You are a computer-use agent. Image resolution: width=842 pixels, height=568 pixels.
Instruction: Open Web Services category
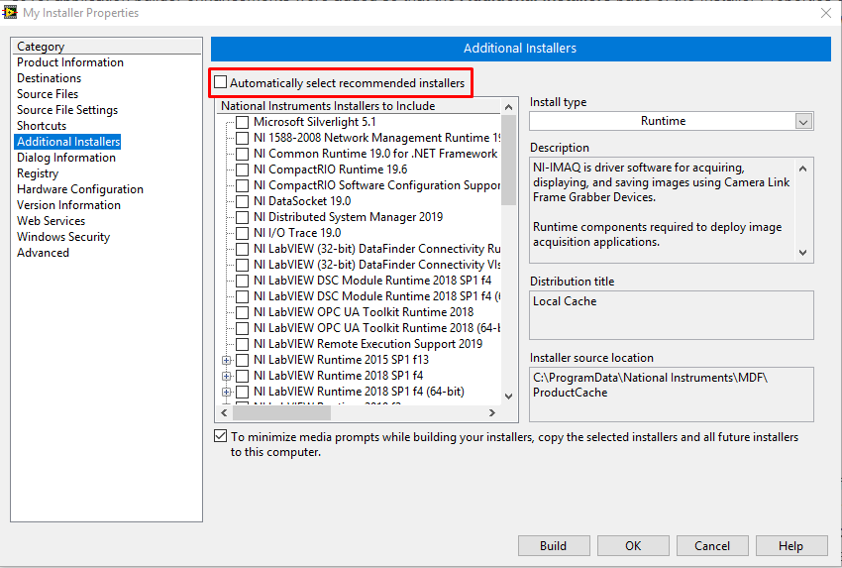coord(51,221)
